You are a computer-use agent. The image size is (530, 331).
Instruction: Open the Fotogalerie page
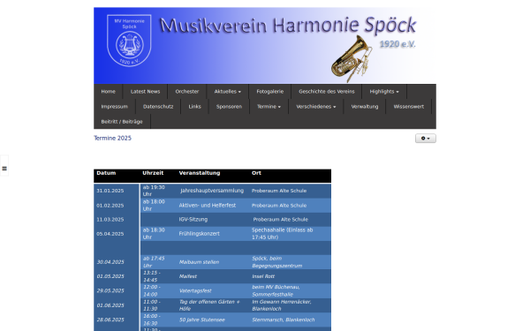[x=269, y=92]
